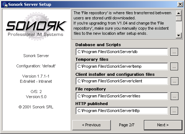The image size is (185, 134).
Task: Click the File repository description text area
Action: (x=124, y=25)
